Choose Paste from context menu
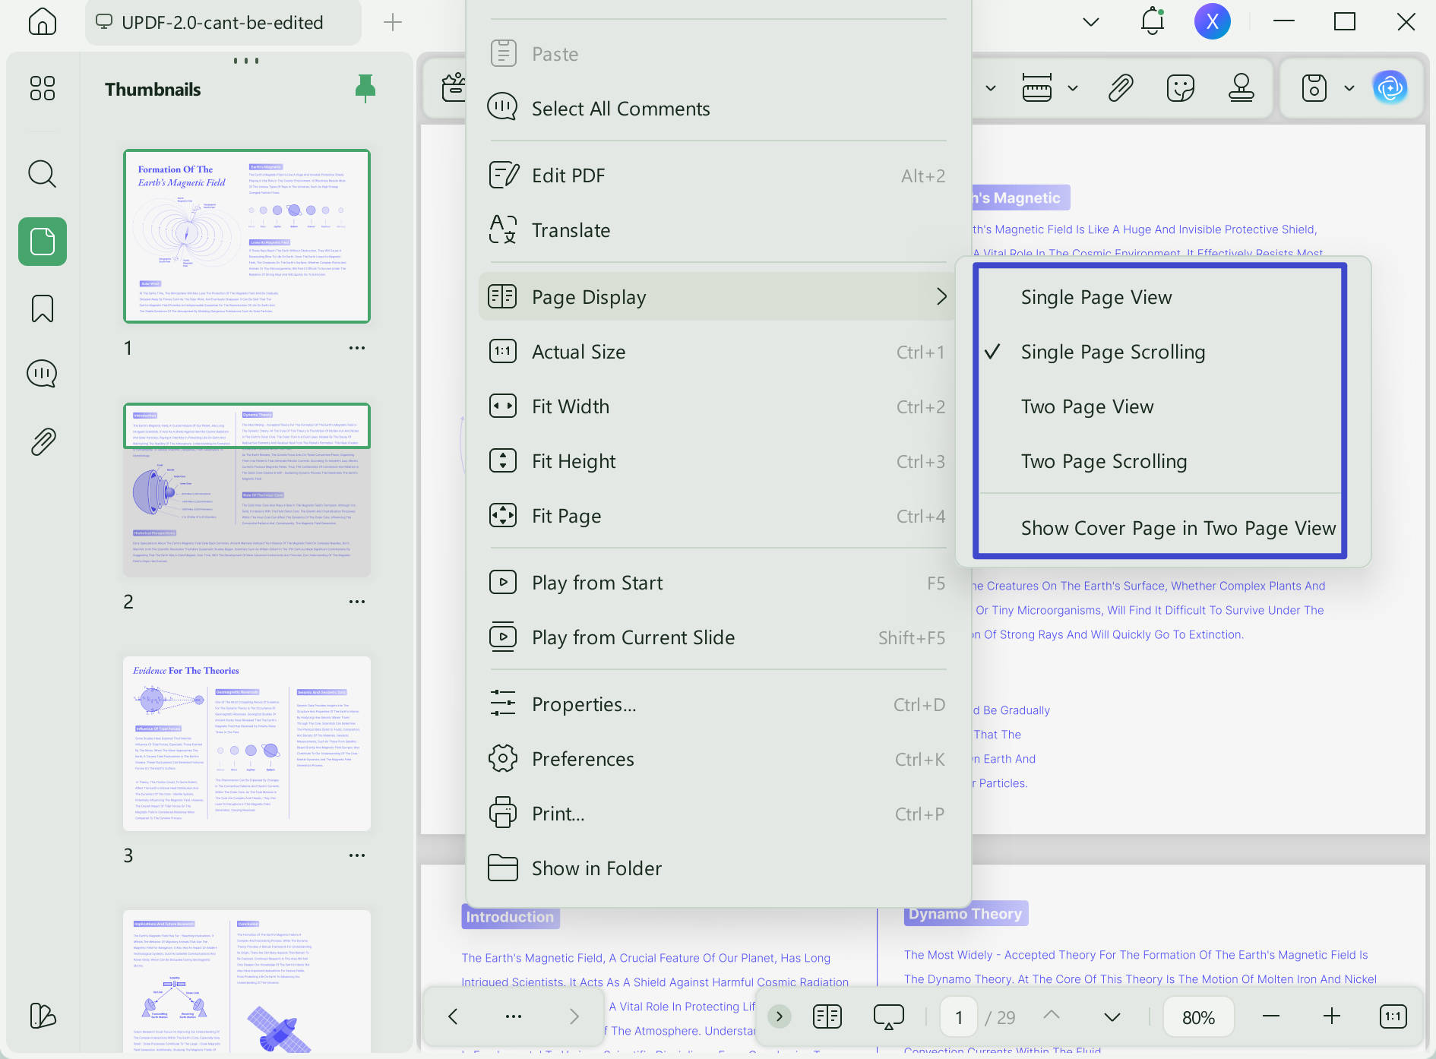The image size is (1436, 1059). tap(718, 54)
